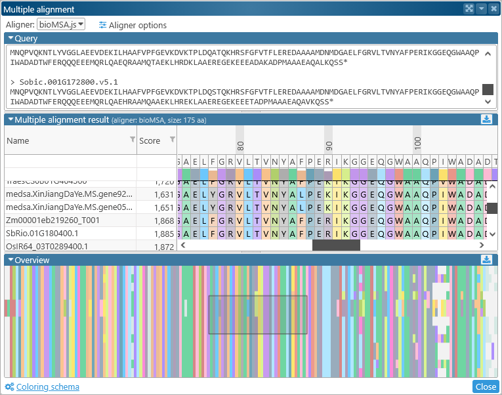Click the alignment horizontal scrollbar thumb
Viewport: 502px width, 395px height.
[336, 245]
